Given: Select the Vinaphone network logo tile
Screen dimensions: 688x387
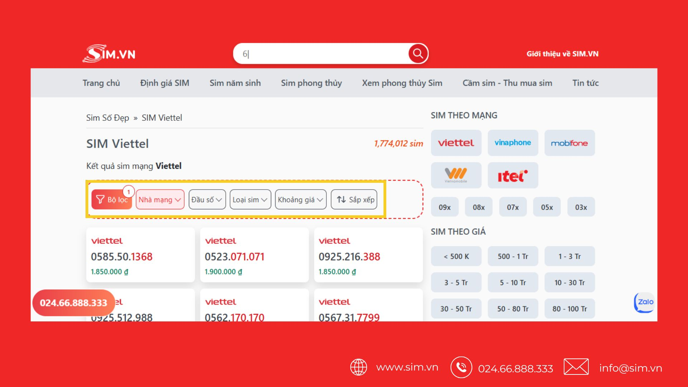Looking at the screenshot, I should coord(513,143).
